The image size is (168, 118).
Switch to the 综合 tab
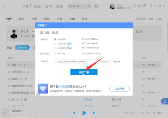9,19
